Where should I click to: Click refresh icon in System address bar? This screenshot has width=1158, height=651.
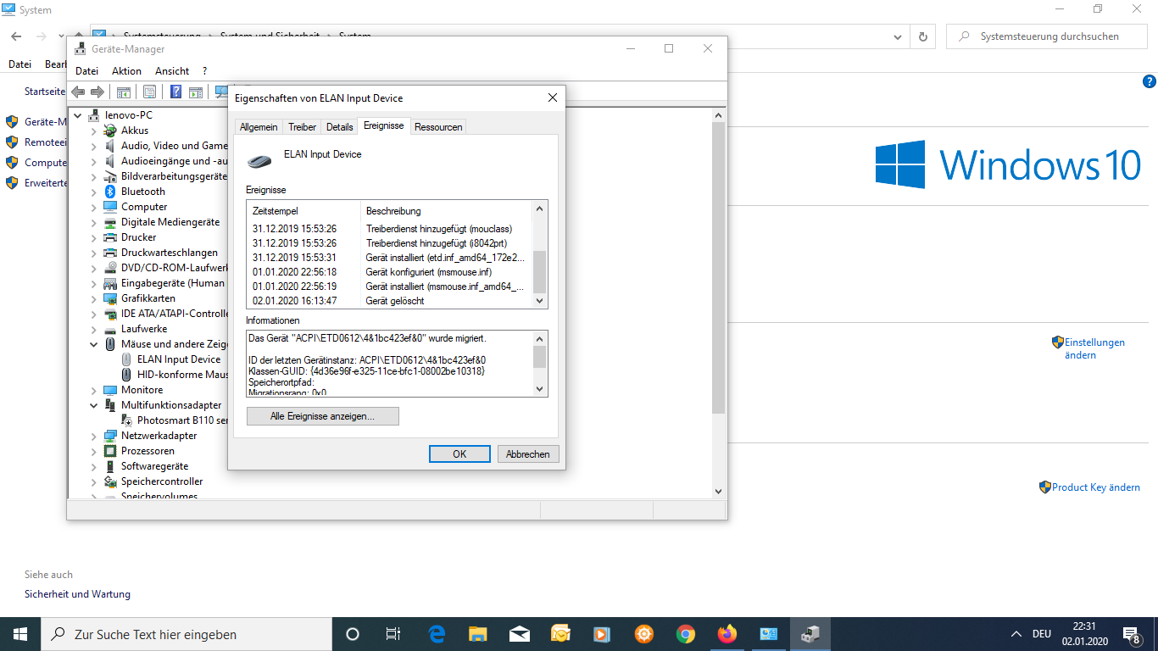[923, 36]
